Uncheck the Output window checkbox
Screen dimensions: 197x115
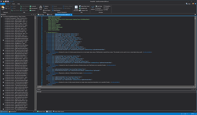tap(104, 8)
